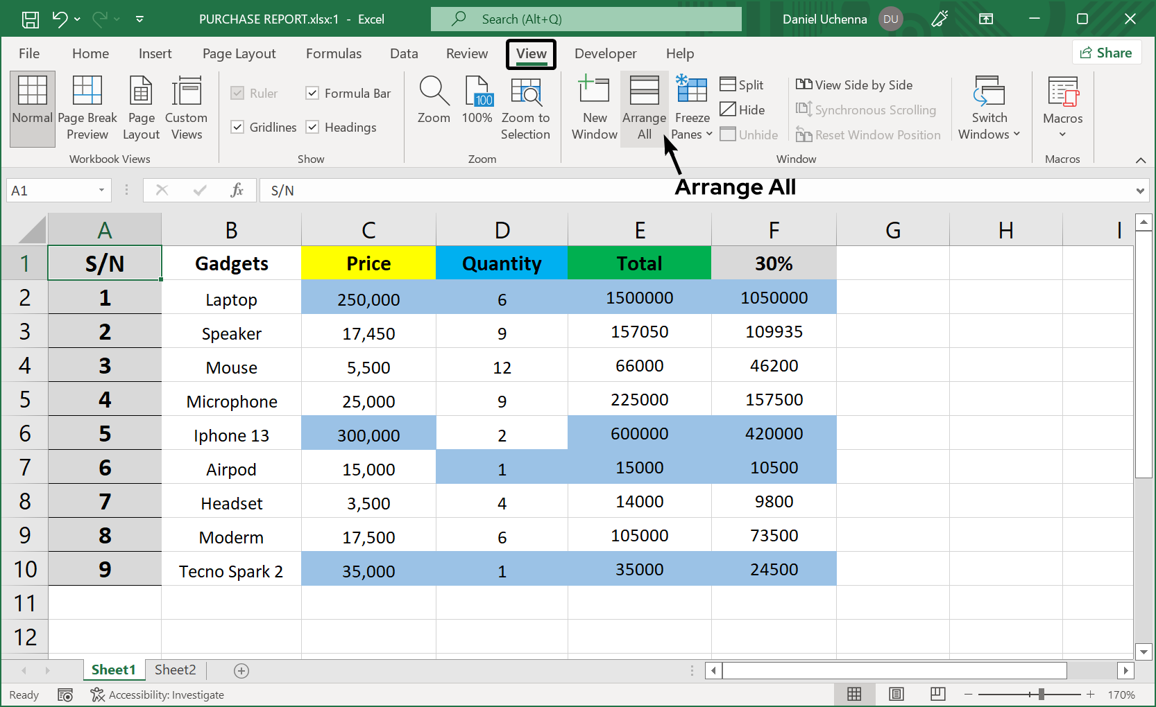Turn off the Formula Bar checkbox
The width and height of the screenshot is (1156, 707).
pos(312,93)
